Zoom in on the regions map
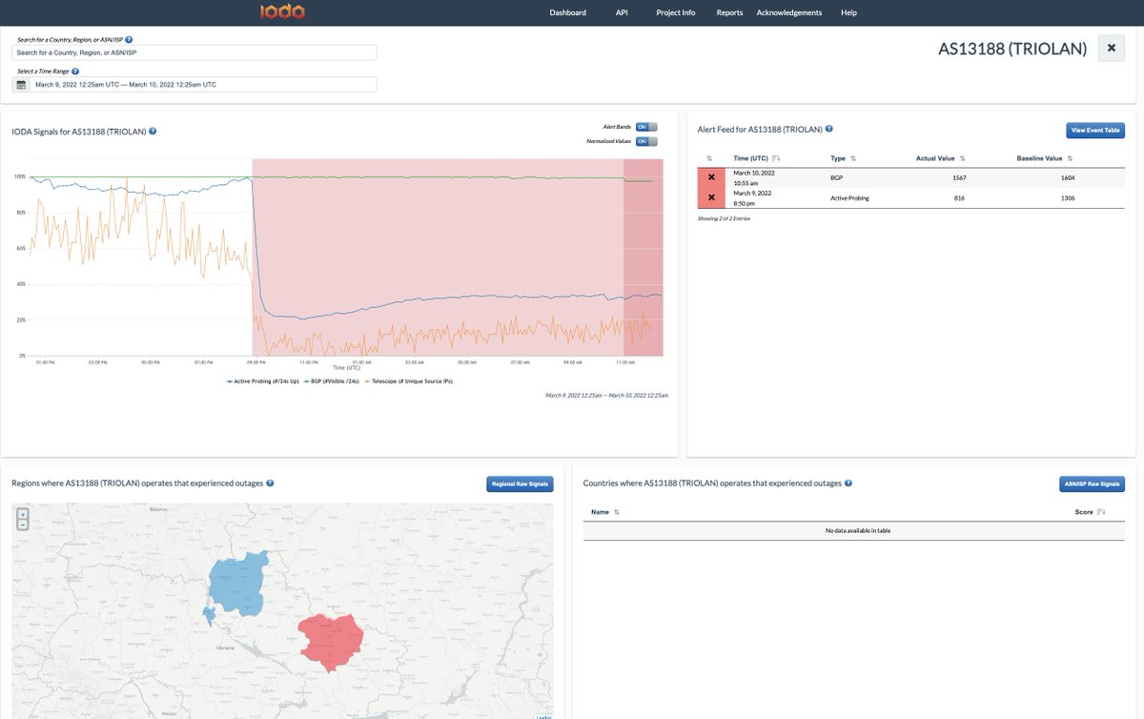 [23, 514]
